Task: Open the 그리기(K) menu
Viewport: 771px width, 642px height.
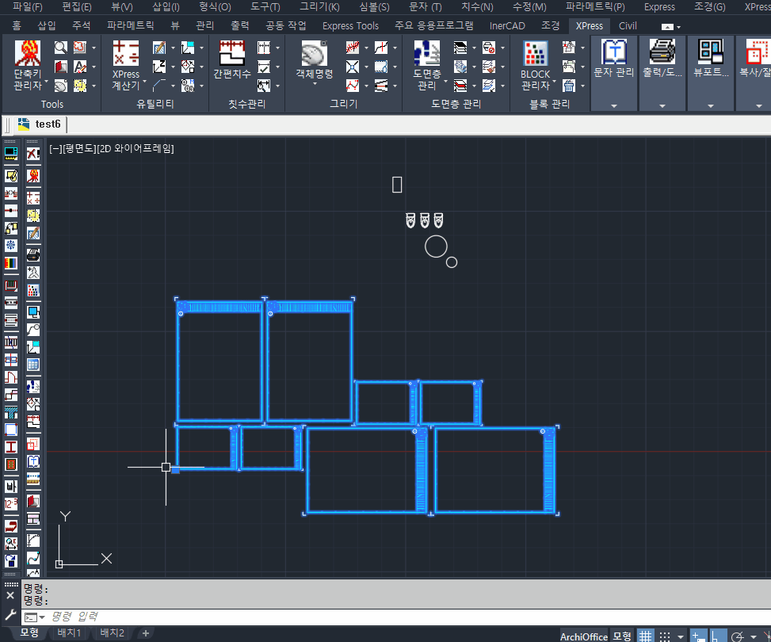Action: click(319, 7)
